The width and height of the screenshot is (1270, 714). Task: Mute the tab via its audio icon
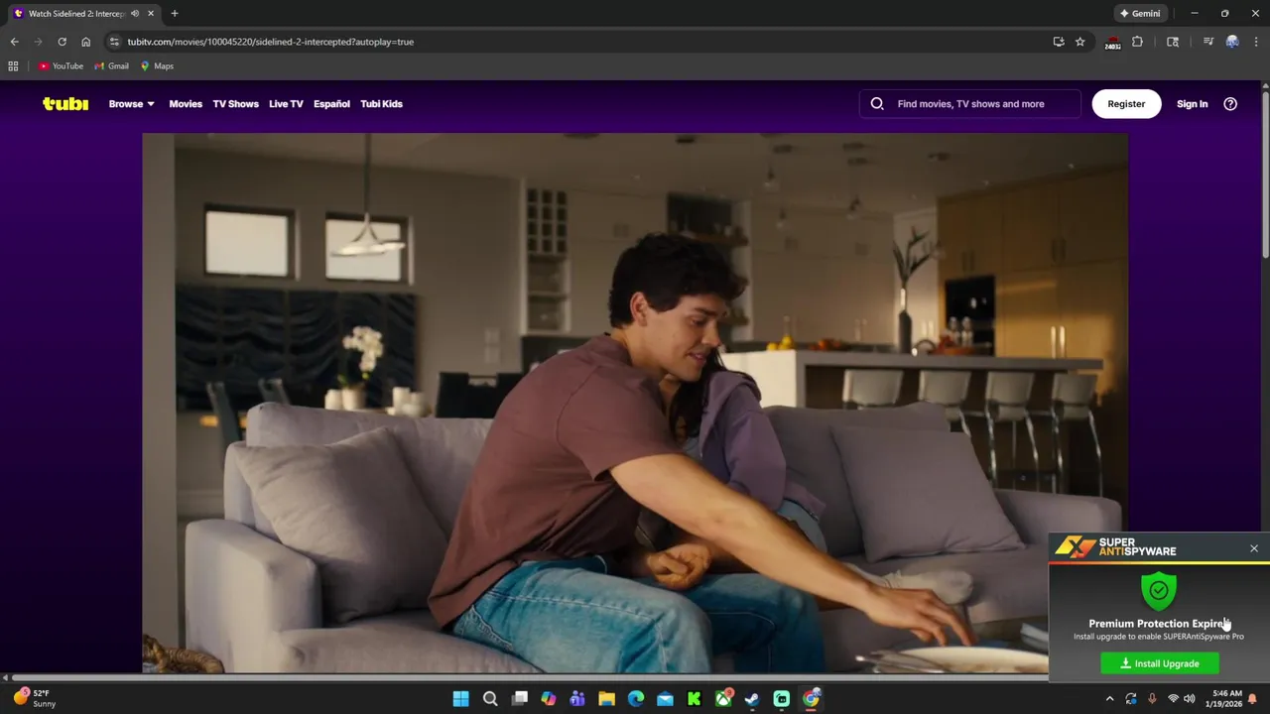tap(135, 14)
